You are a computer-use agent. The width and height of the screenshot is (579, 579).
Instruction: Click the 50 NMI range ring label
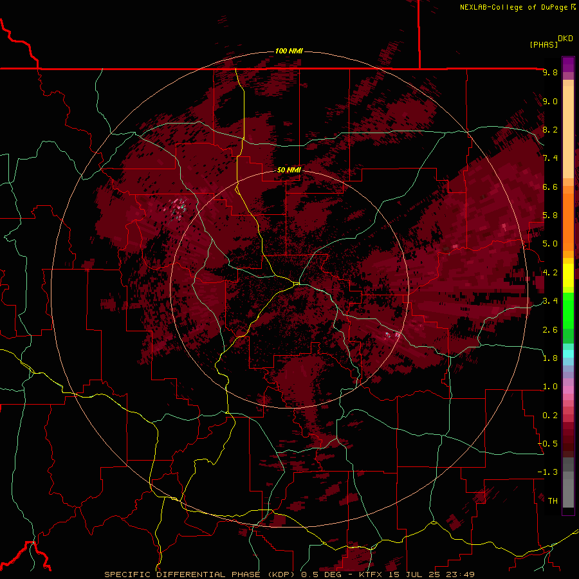point(289,170)
